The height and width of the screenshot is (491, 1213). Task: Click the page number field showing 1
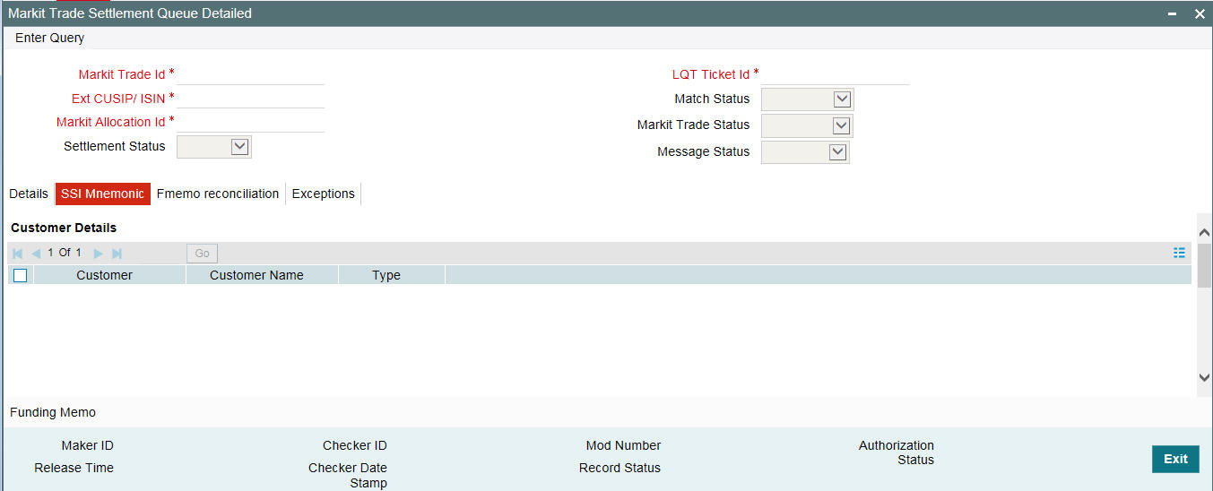click(51, 254)
